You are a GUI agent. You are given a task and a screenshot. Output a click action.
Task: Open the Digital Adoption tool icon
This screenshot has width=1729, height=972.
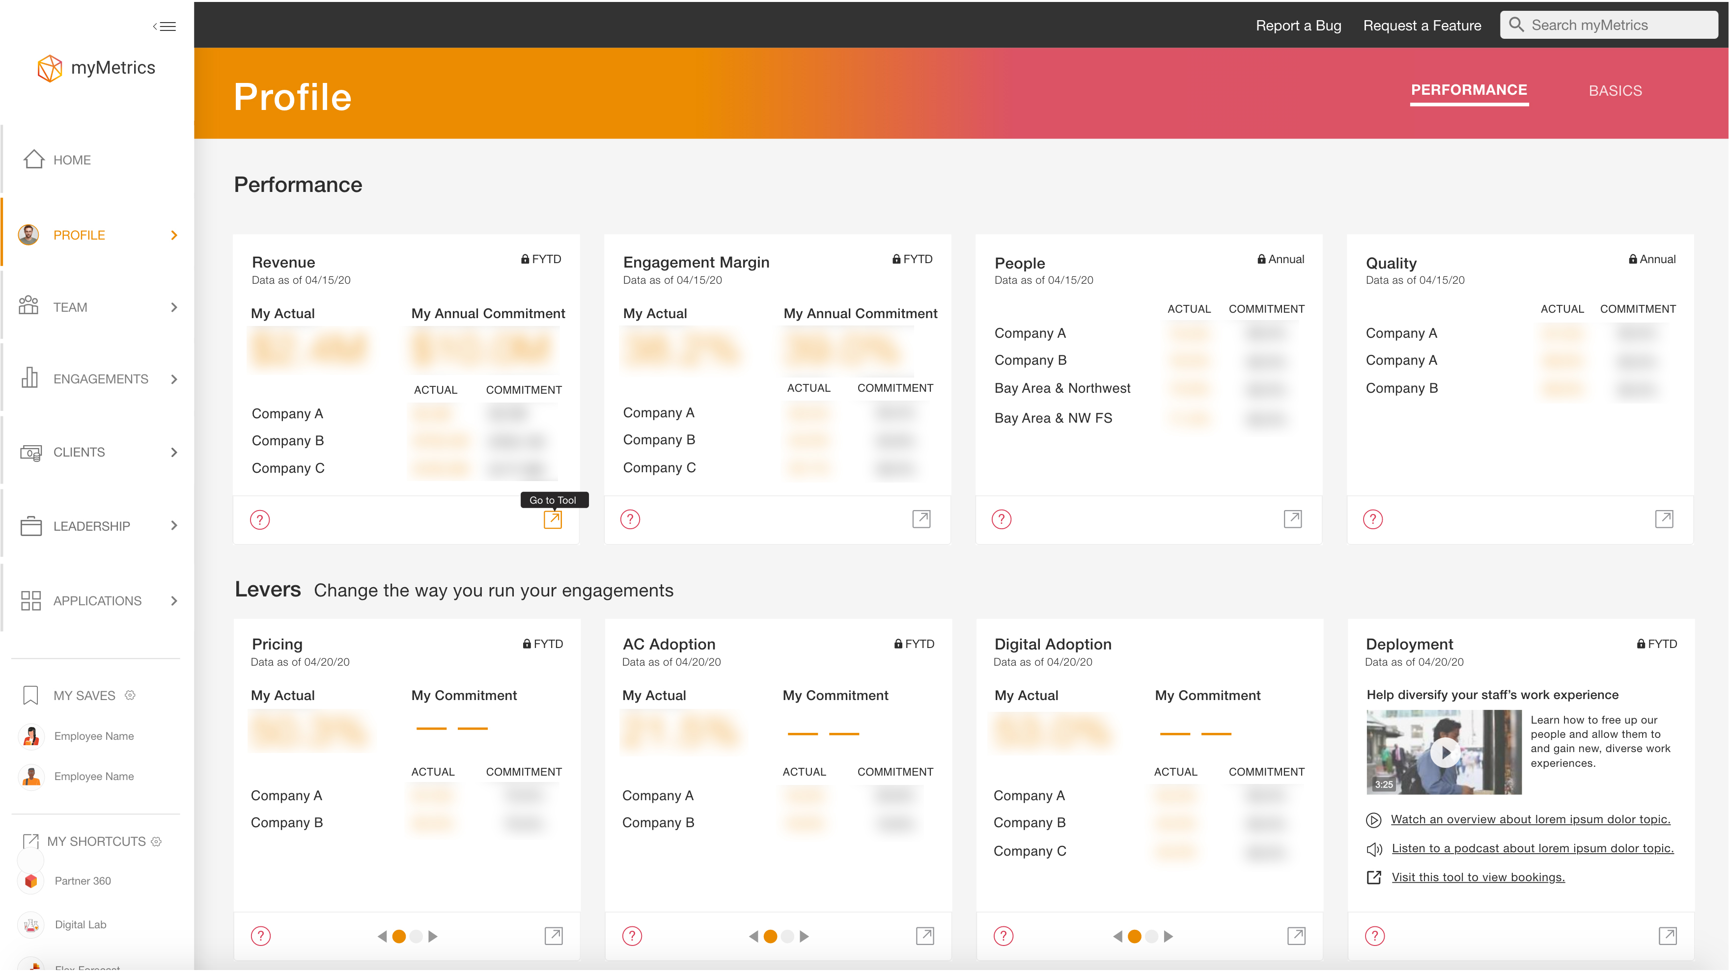coord(1296,936)
